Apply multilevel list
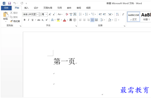The height and width of the screenshot is (98, 151). [x=93, y=14]
